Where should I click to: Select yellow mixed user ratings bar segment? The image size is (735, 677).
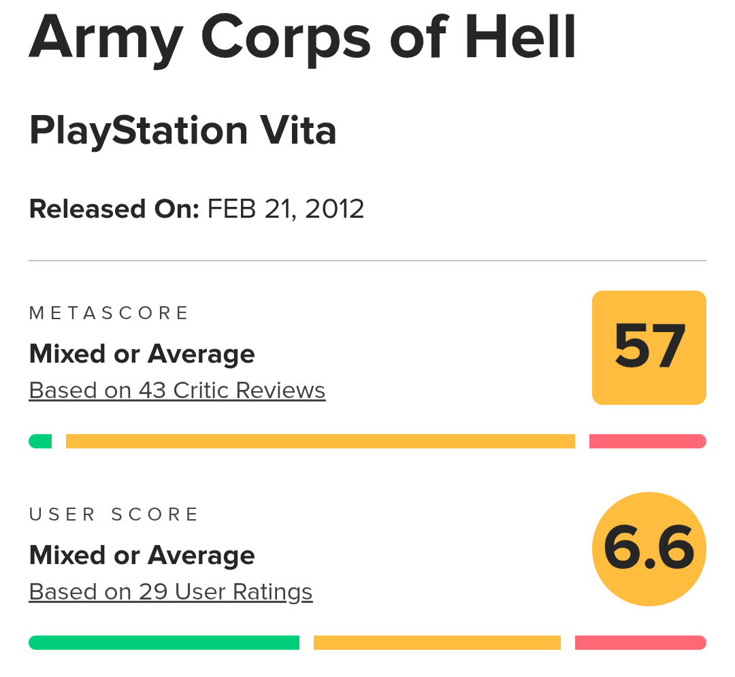[437, 643]
